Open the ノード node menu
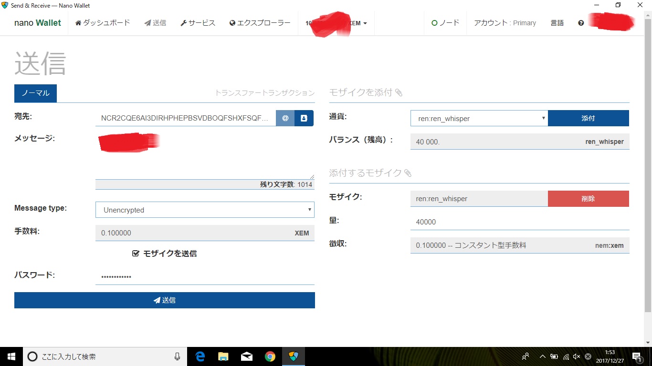652x366 pixels. [x=445, y=23]
